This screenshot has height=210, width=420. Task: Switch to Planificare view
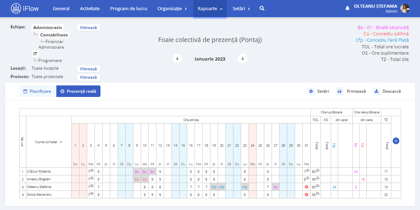point(37,91)
